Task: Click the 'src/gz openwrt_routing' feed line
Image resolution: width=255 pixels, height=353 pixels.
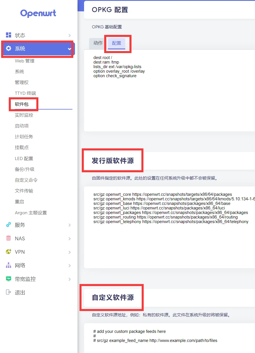Action: (x=166, y=217)
